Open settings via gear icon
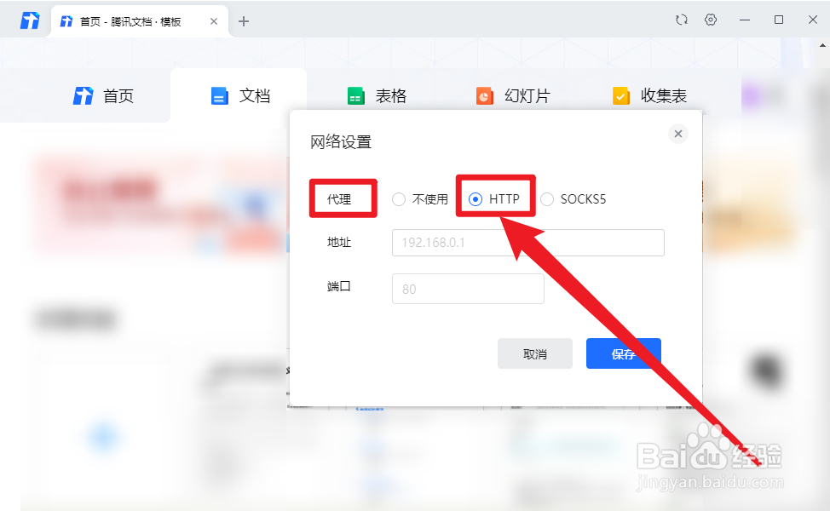Viewport: 830px width, 511px height. [x=711, y=20]
